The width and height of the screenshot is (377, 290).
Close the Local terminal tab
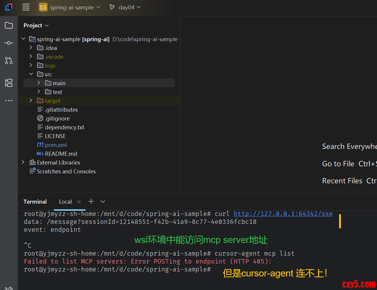[79, 202]
